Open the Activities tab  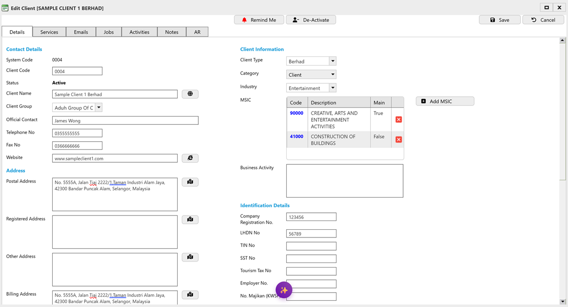(x=139, y=31)
